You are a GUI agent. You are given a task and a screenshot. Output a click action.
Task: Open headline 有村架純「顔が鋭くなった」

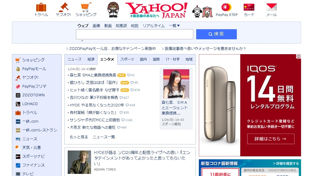[x=93, y=113]
